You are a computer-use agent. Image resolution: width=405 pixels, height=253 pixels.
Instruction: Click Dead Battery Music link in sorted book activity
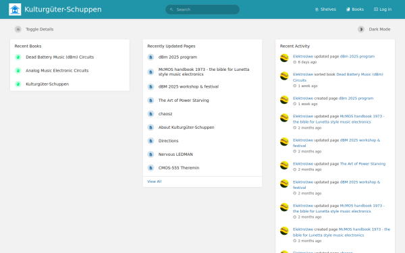[338, 77]
